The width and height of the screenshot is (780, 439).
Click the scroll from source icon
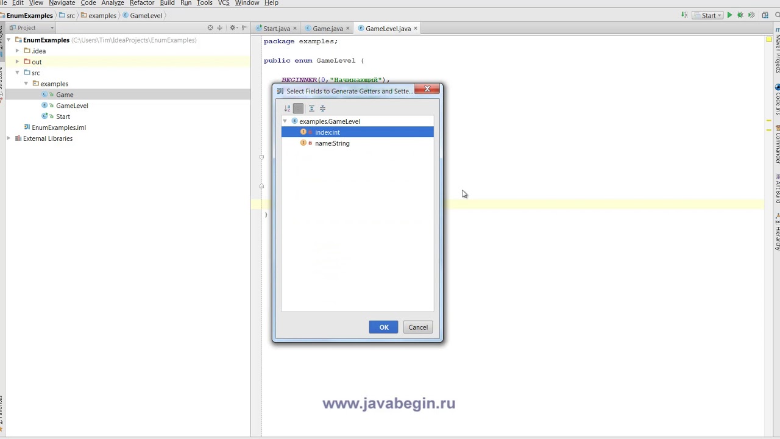(210, 27)
